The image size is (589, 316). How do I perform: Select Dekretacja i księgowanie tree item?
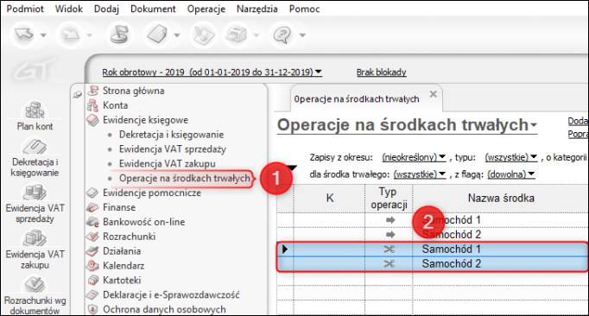point(171,135)
